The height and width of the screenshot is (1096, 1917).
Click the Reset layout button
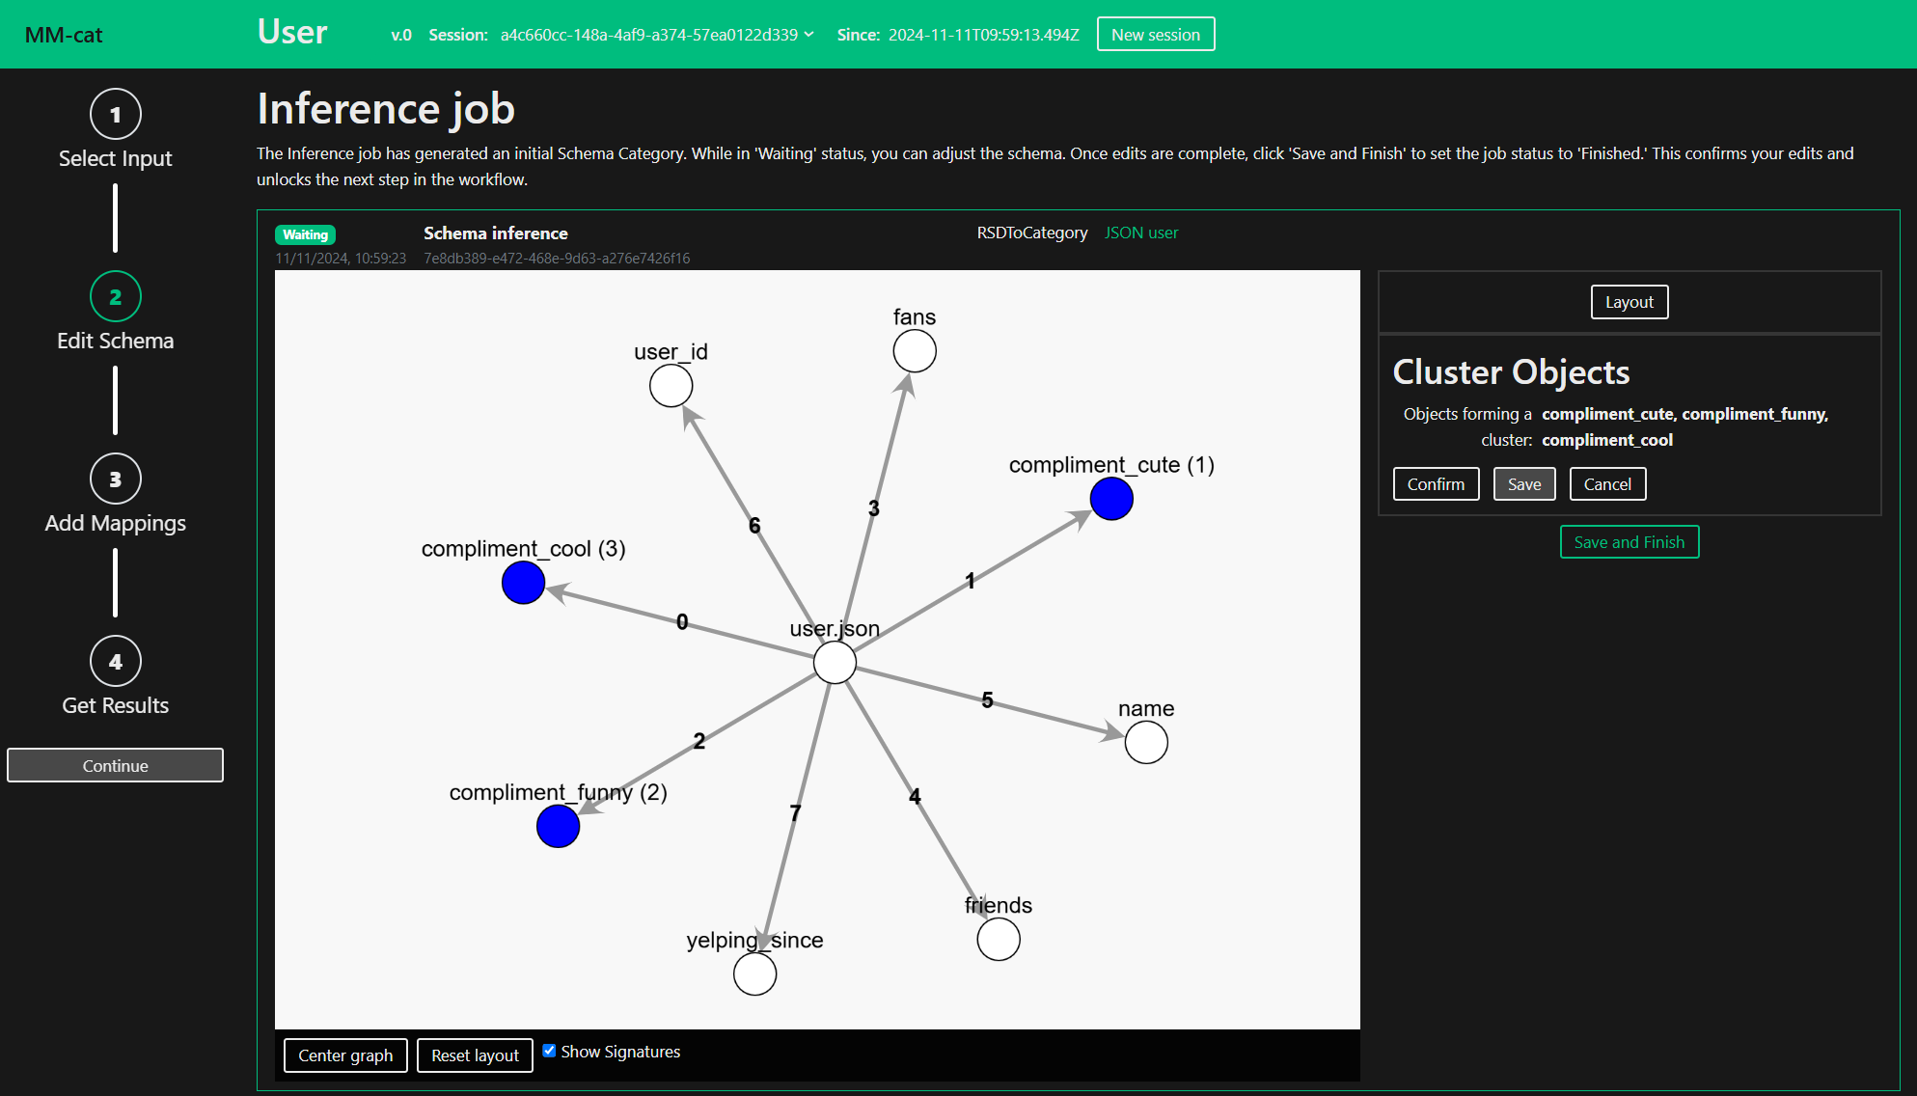coord(475,1055)
